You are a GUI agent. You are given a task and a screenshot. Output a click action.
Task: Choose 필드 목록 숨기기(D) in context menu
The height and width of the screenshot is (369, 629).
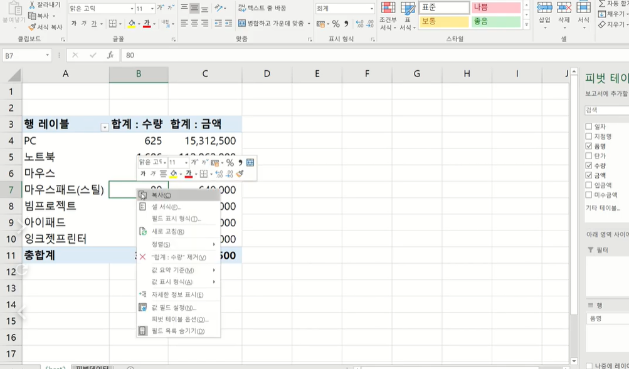(179, 331)
